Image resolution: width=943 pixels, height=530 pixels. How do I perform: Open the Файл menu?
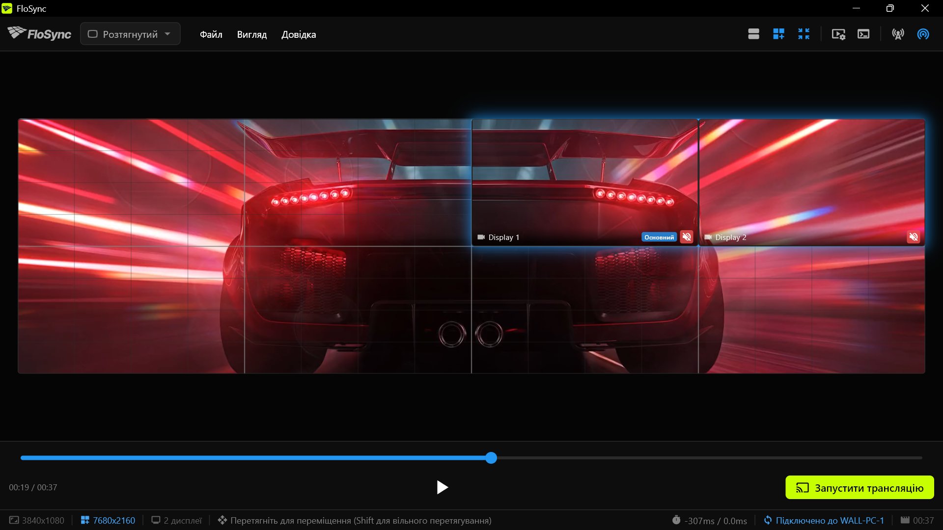point(211,34)
